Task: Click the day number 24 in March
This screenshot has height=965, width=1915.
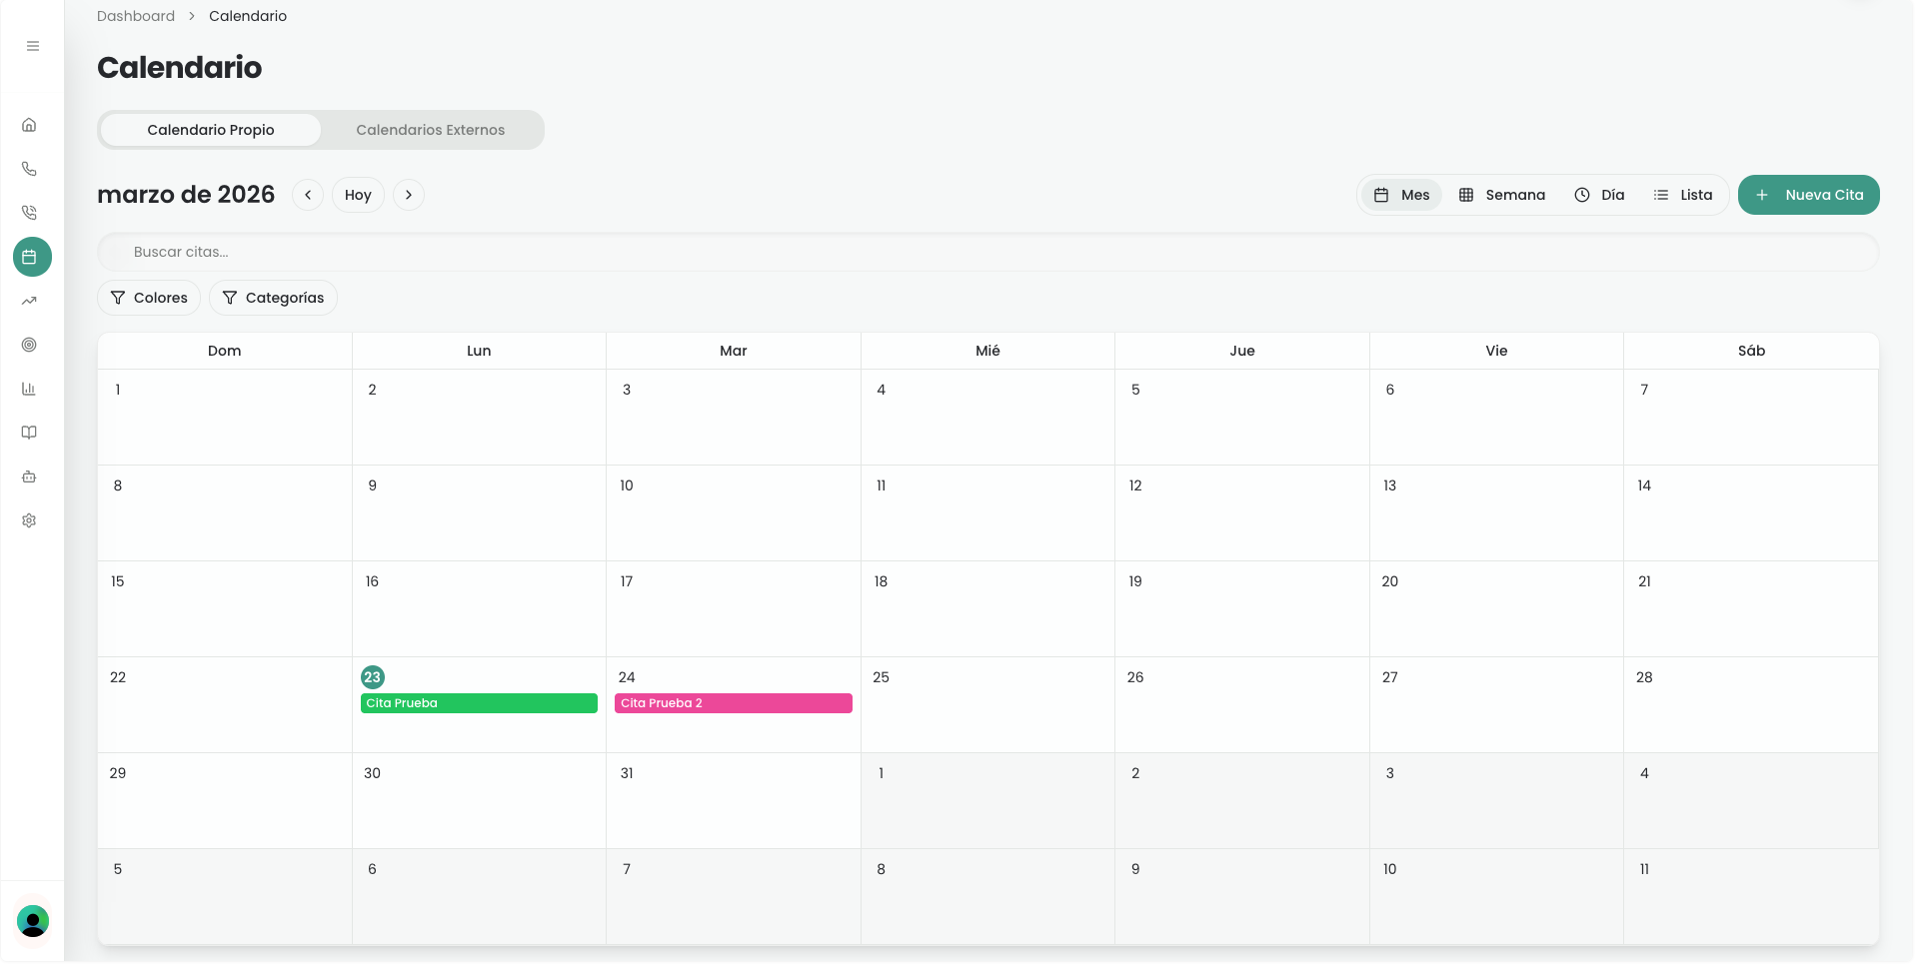Action: coord(627,677)
